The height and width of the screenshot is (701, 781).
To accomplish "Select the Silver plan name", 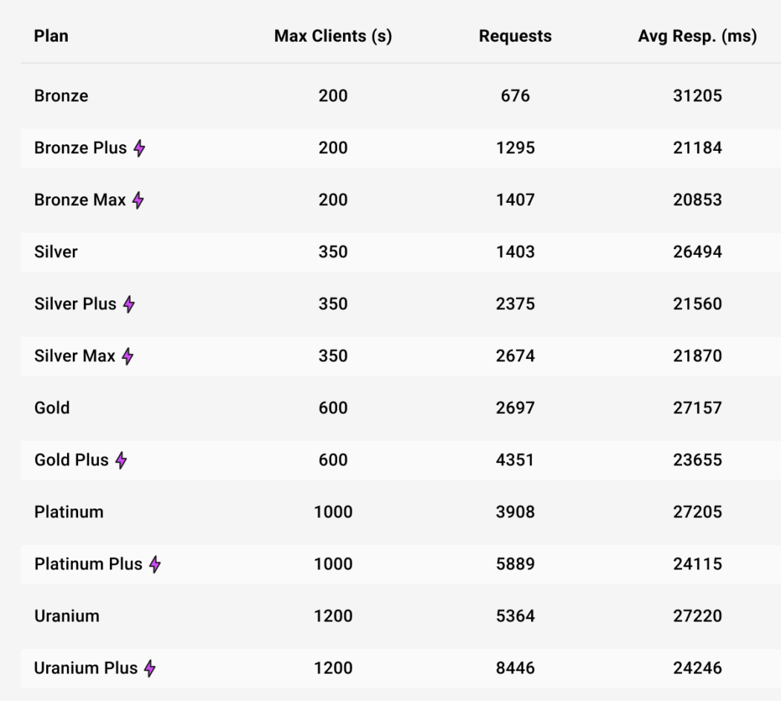I will pos(56,252).
